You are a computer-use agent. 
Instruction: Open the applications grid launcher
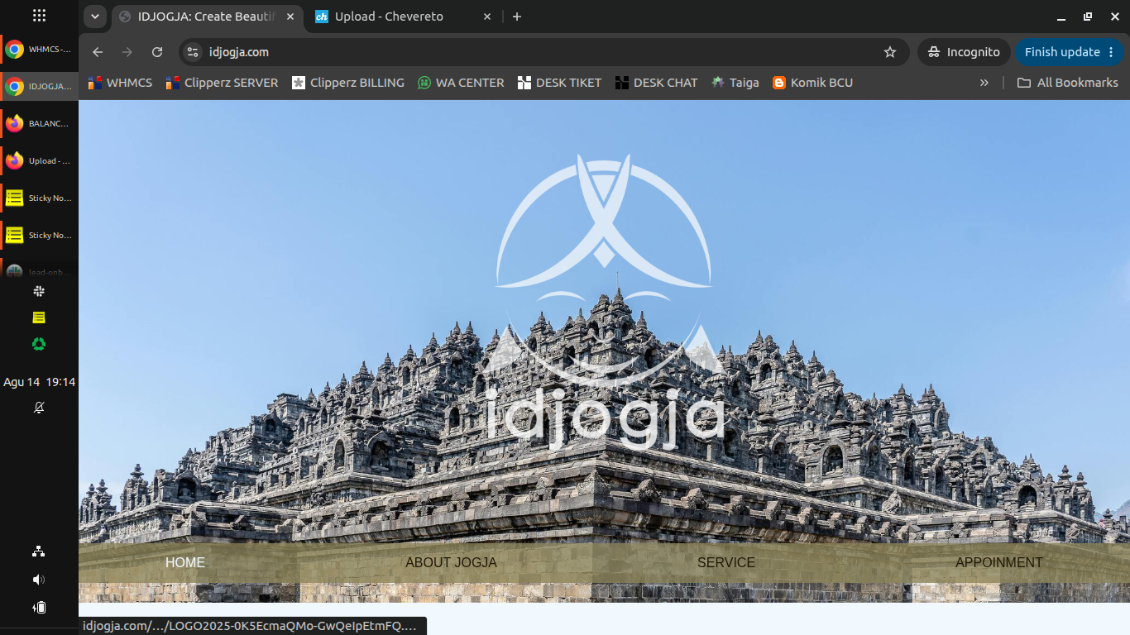39,16
